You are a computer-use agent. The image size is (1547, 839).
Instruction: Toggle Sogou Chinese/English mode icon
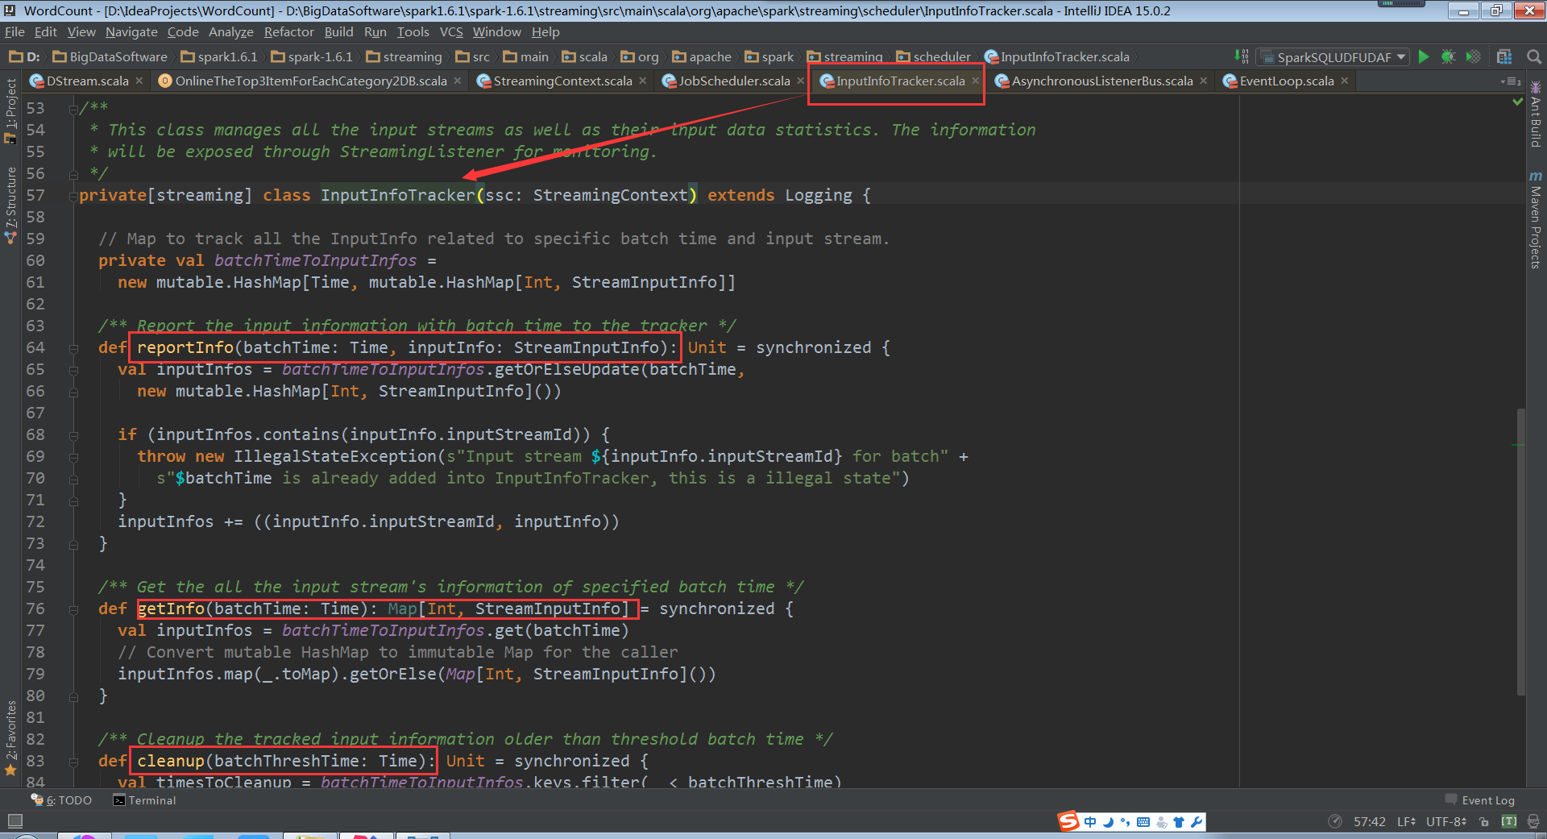pyautogui.click(x=1090, y=822)
